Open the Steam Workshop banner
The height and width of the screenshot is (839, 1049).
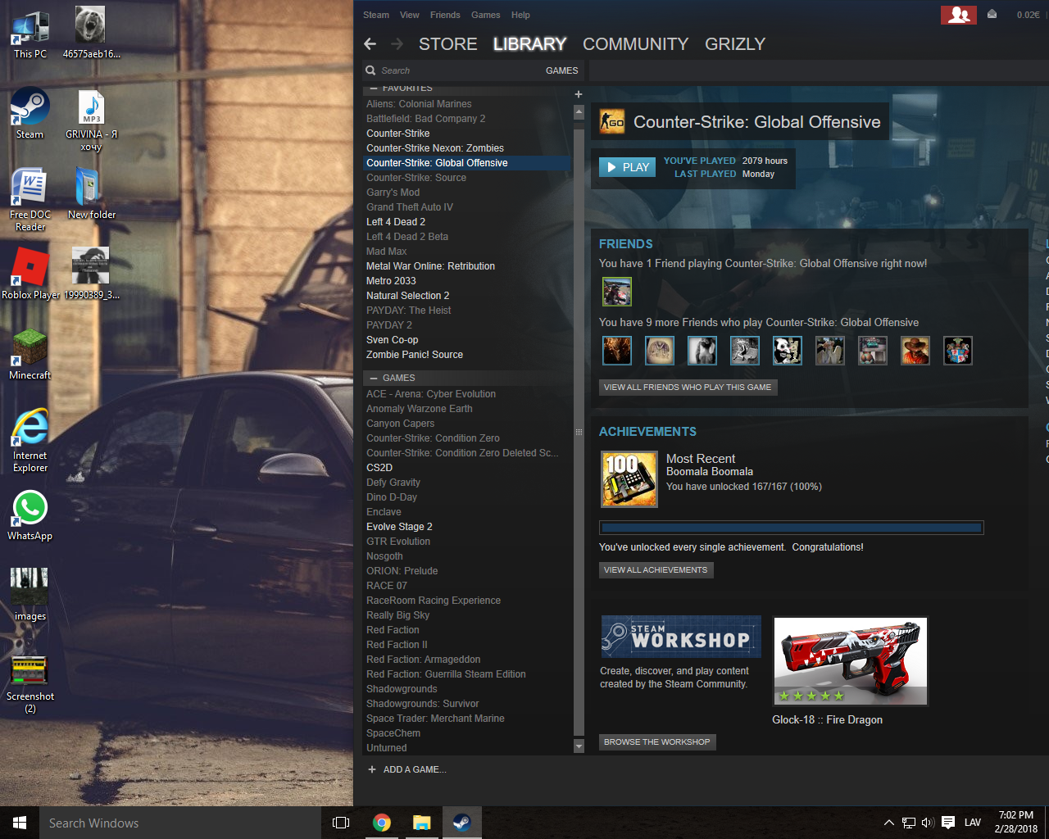click(681, 637)
